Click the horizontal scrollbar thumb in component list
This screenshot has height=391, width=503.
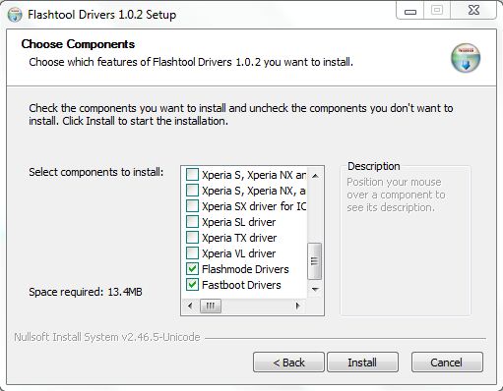pos(211,307)
